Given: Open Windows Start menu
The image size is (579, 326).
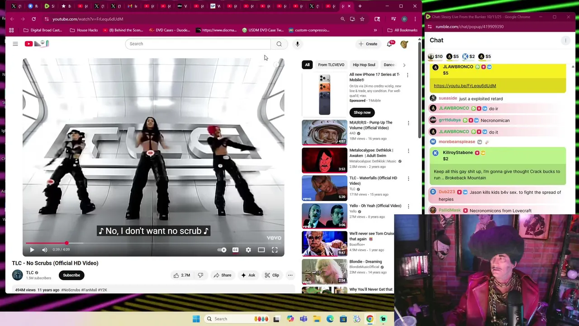Looking at the screenshot, I should (x=196, y=319).
